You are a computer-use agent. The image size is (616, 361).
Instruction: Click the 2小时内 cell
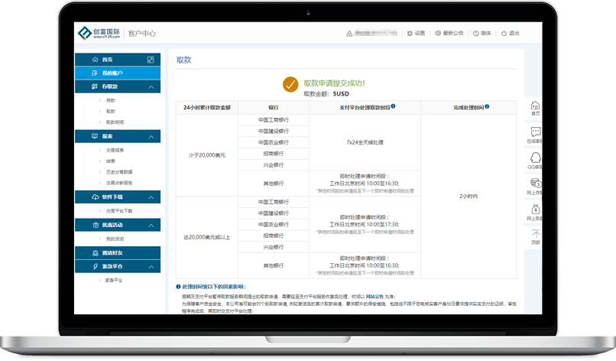coord(468,197)
